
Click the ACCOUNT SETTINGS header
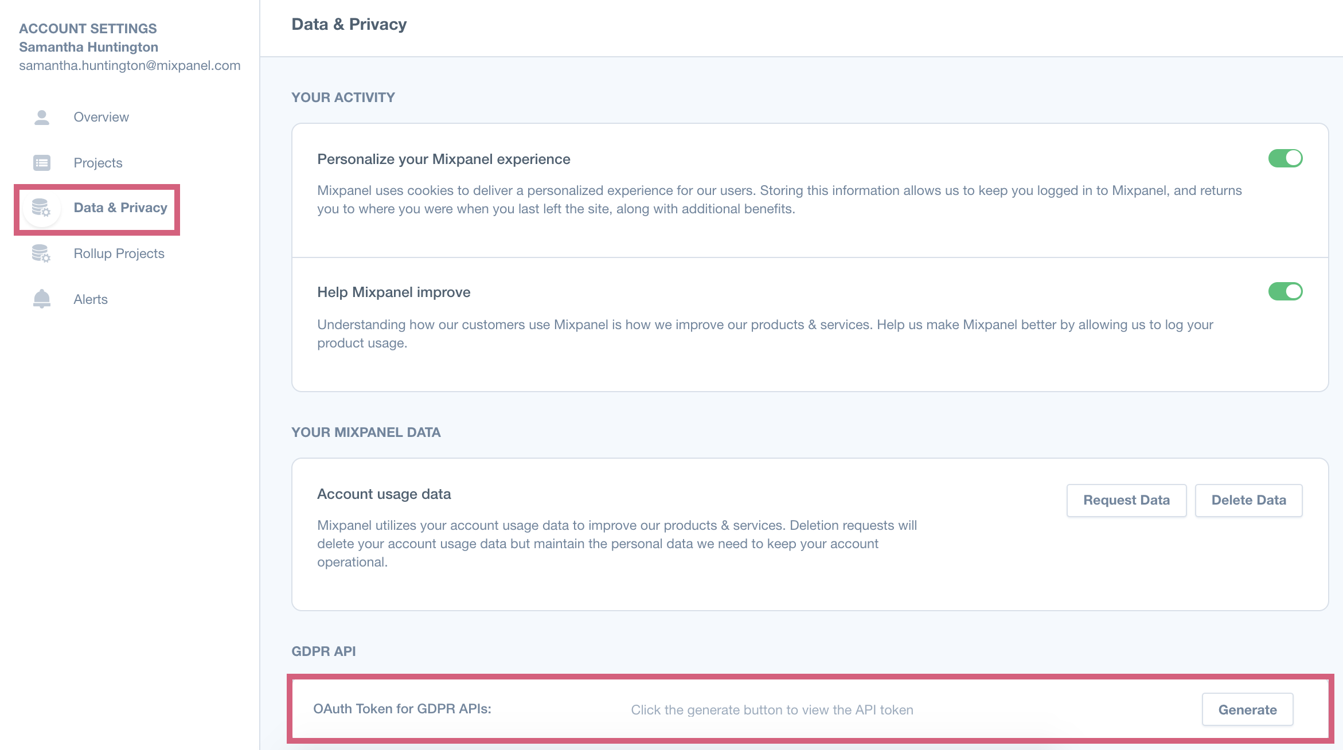point(88,29)
